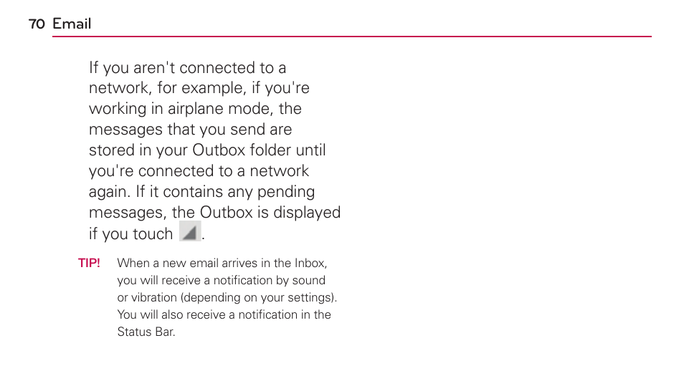Image resolution: width=684 pixels, height=391 pixels.
Task: Click the line starting "If you aren't"
Action: coord(188,67)
